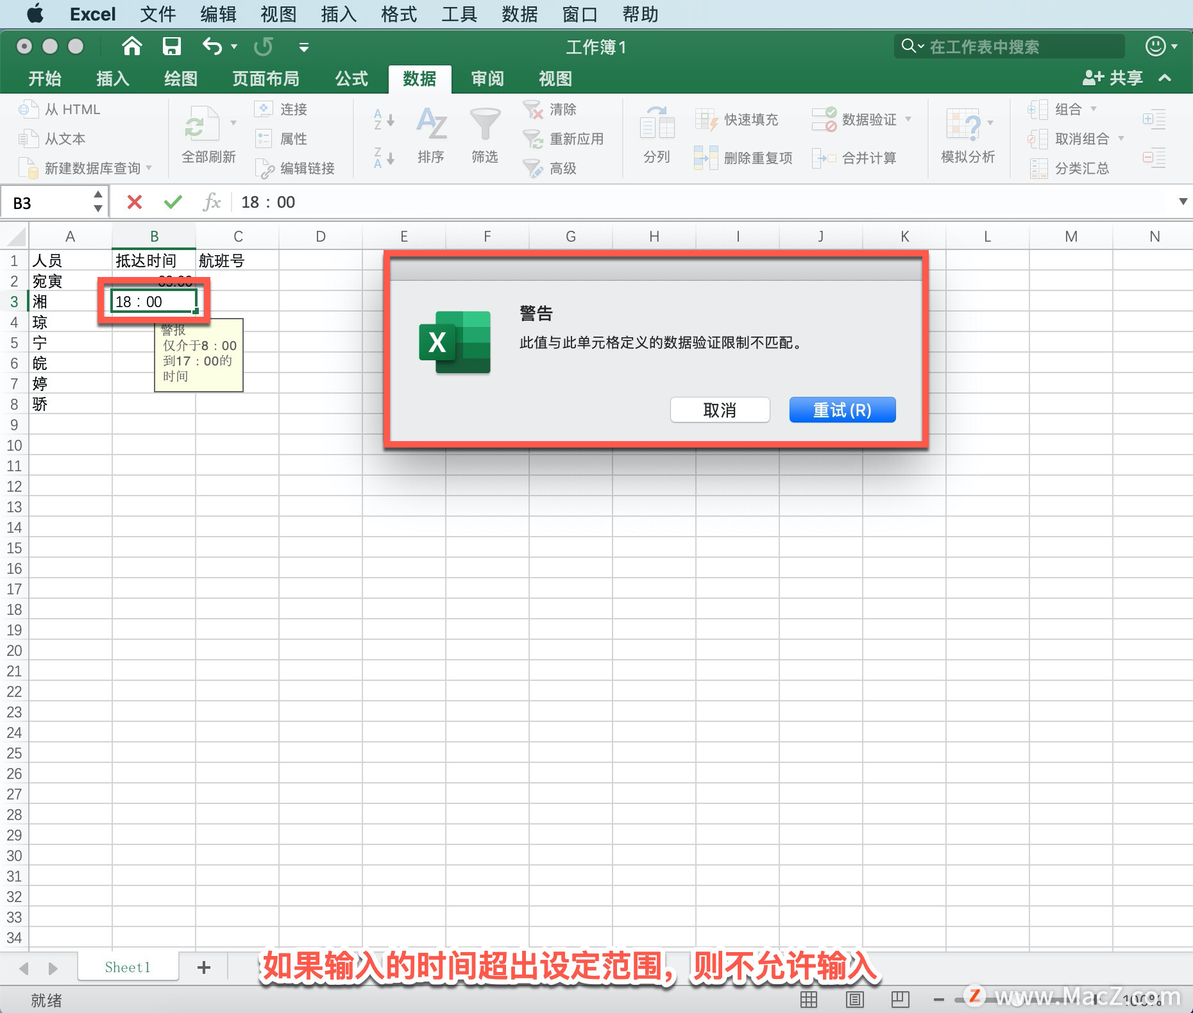Switch to the 页面布局 ribbon tab

(266, 79)
